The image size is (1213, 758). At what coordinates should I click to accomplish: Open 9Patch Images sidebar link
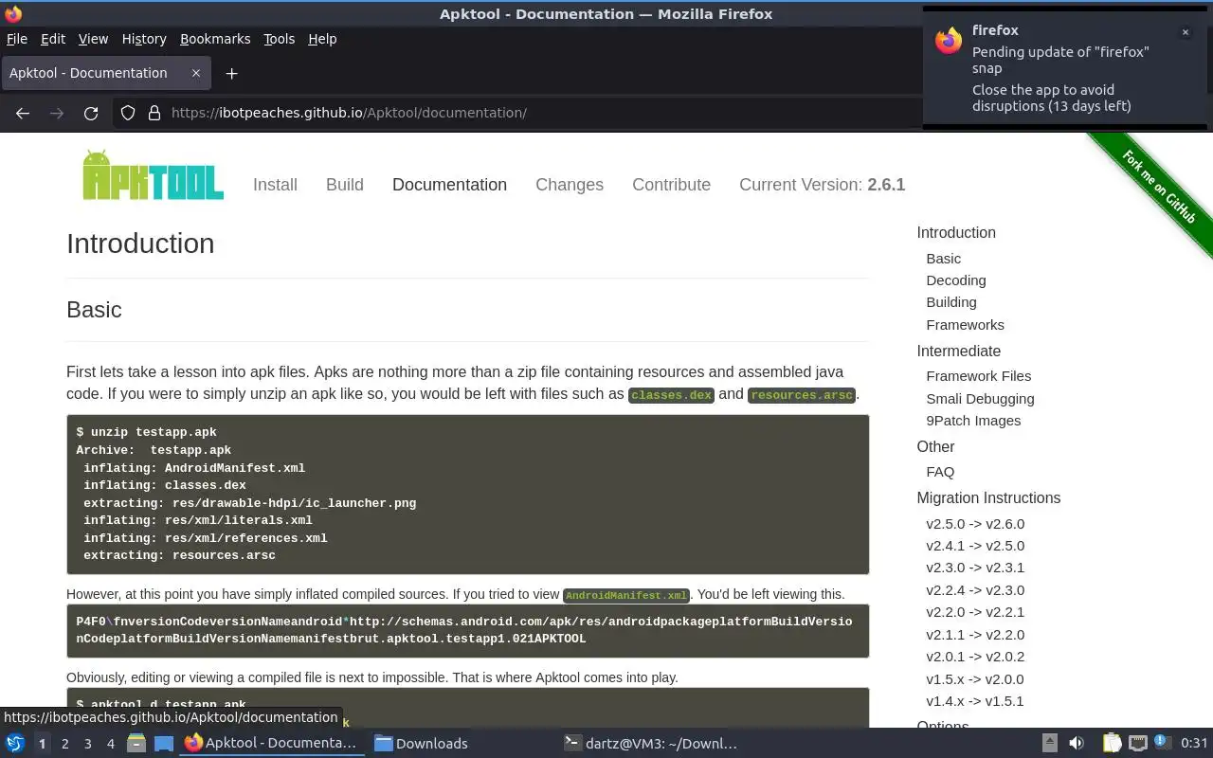coord(973,421)
